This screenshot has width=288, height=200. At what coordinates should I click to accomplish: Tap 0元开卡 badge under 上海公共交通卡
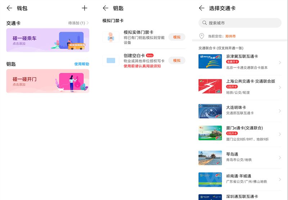click(232, 87)
